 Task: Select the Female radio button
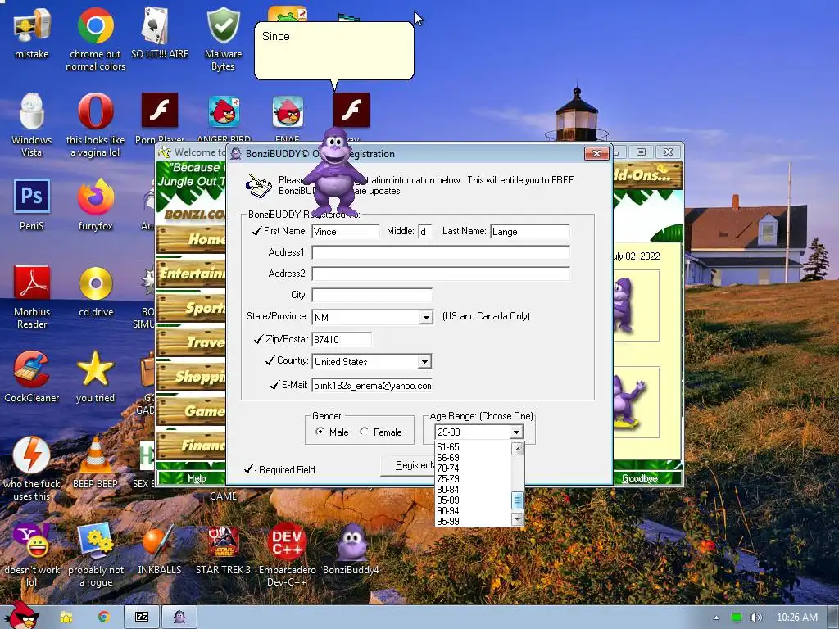pyautogui.click(x=365, y=431)
